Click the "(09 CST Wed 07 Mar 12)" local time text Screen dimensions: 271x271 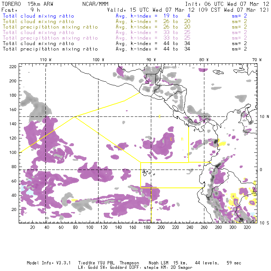click(234, 10)
